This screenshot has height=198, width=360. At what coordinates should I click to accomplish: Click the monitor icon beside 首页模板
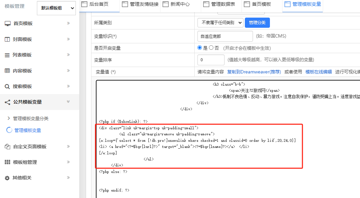(7, 23)
